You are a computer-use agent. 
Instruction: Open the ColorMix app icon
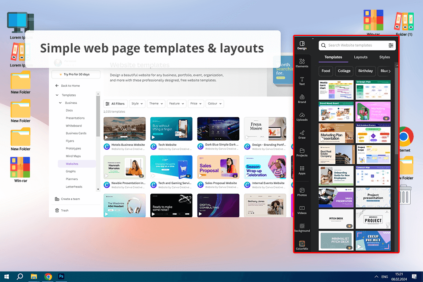coord(302,245)
